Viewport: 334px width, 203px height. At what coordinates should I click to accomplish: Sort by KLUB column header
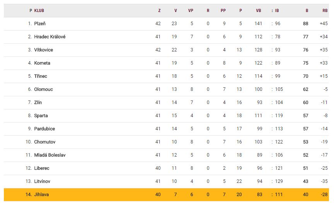coord(39,10)
